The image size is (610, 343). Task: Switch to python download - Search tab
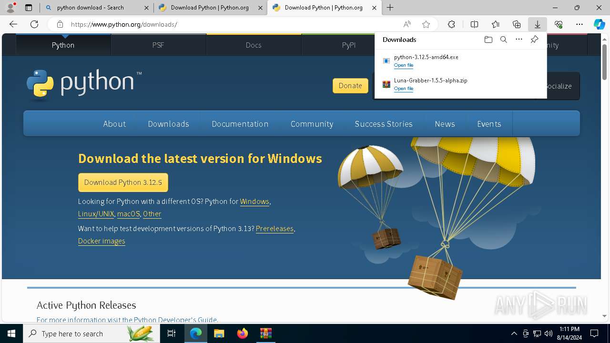pos(96,8)
